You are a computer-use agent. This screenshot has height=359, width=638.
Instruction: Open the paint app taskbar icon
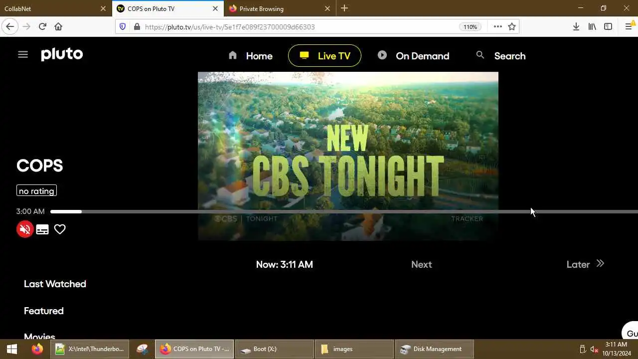point(142,349)
